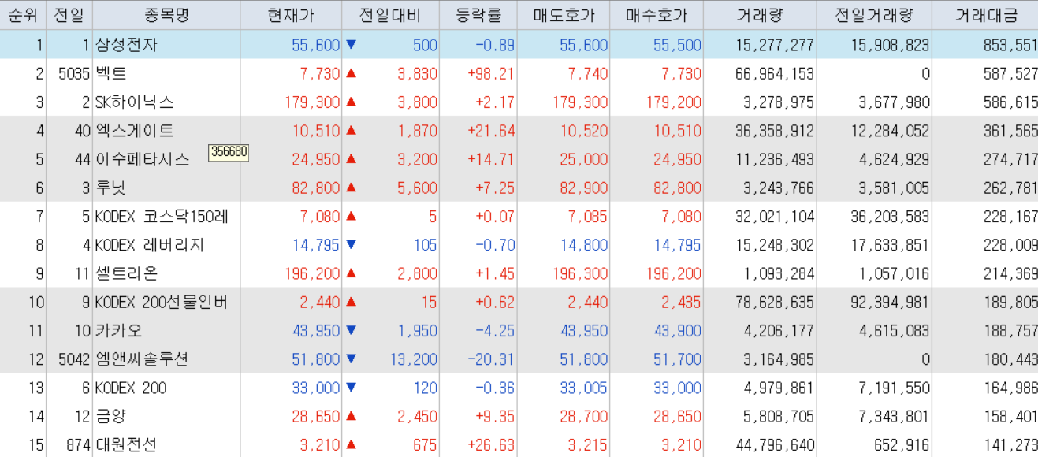Click 벡트 current price 7,730
Image resolution: width=1038 pixels, height=457 pixels.
coord(320,74)
